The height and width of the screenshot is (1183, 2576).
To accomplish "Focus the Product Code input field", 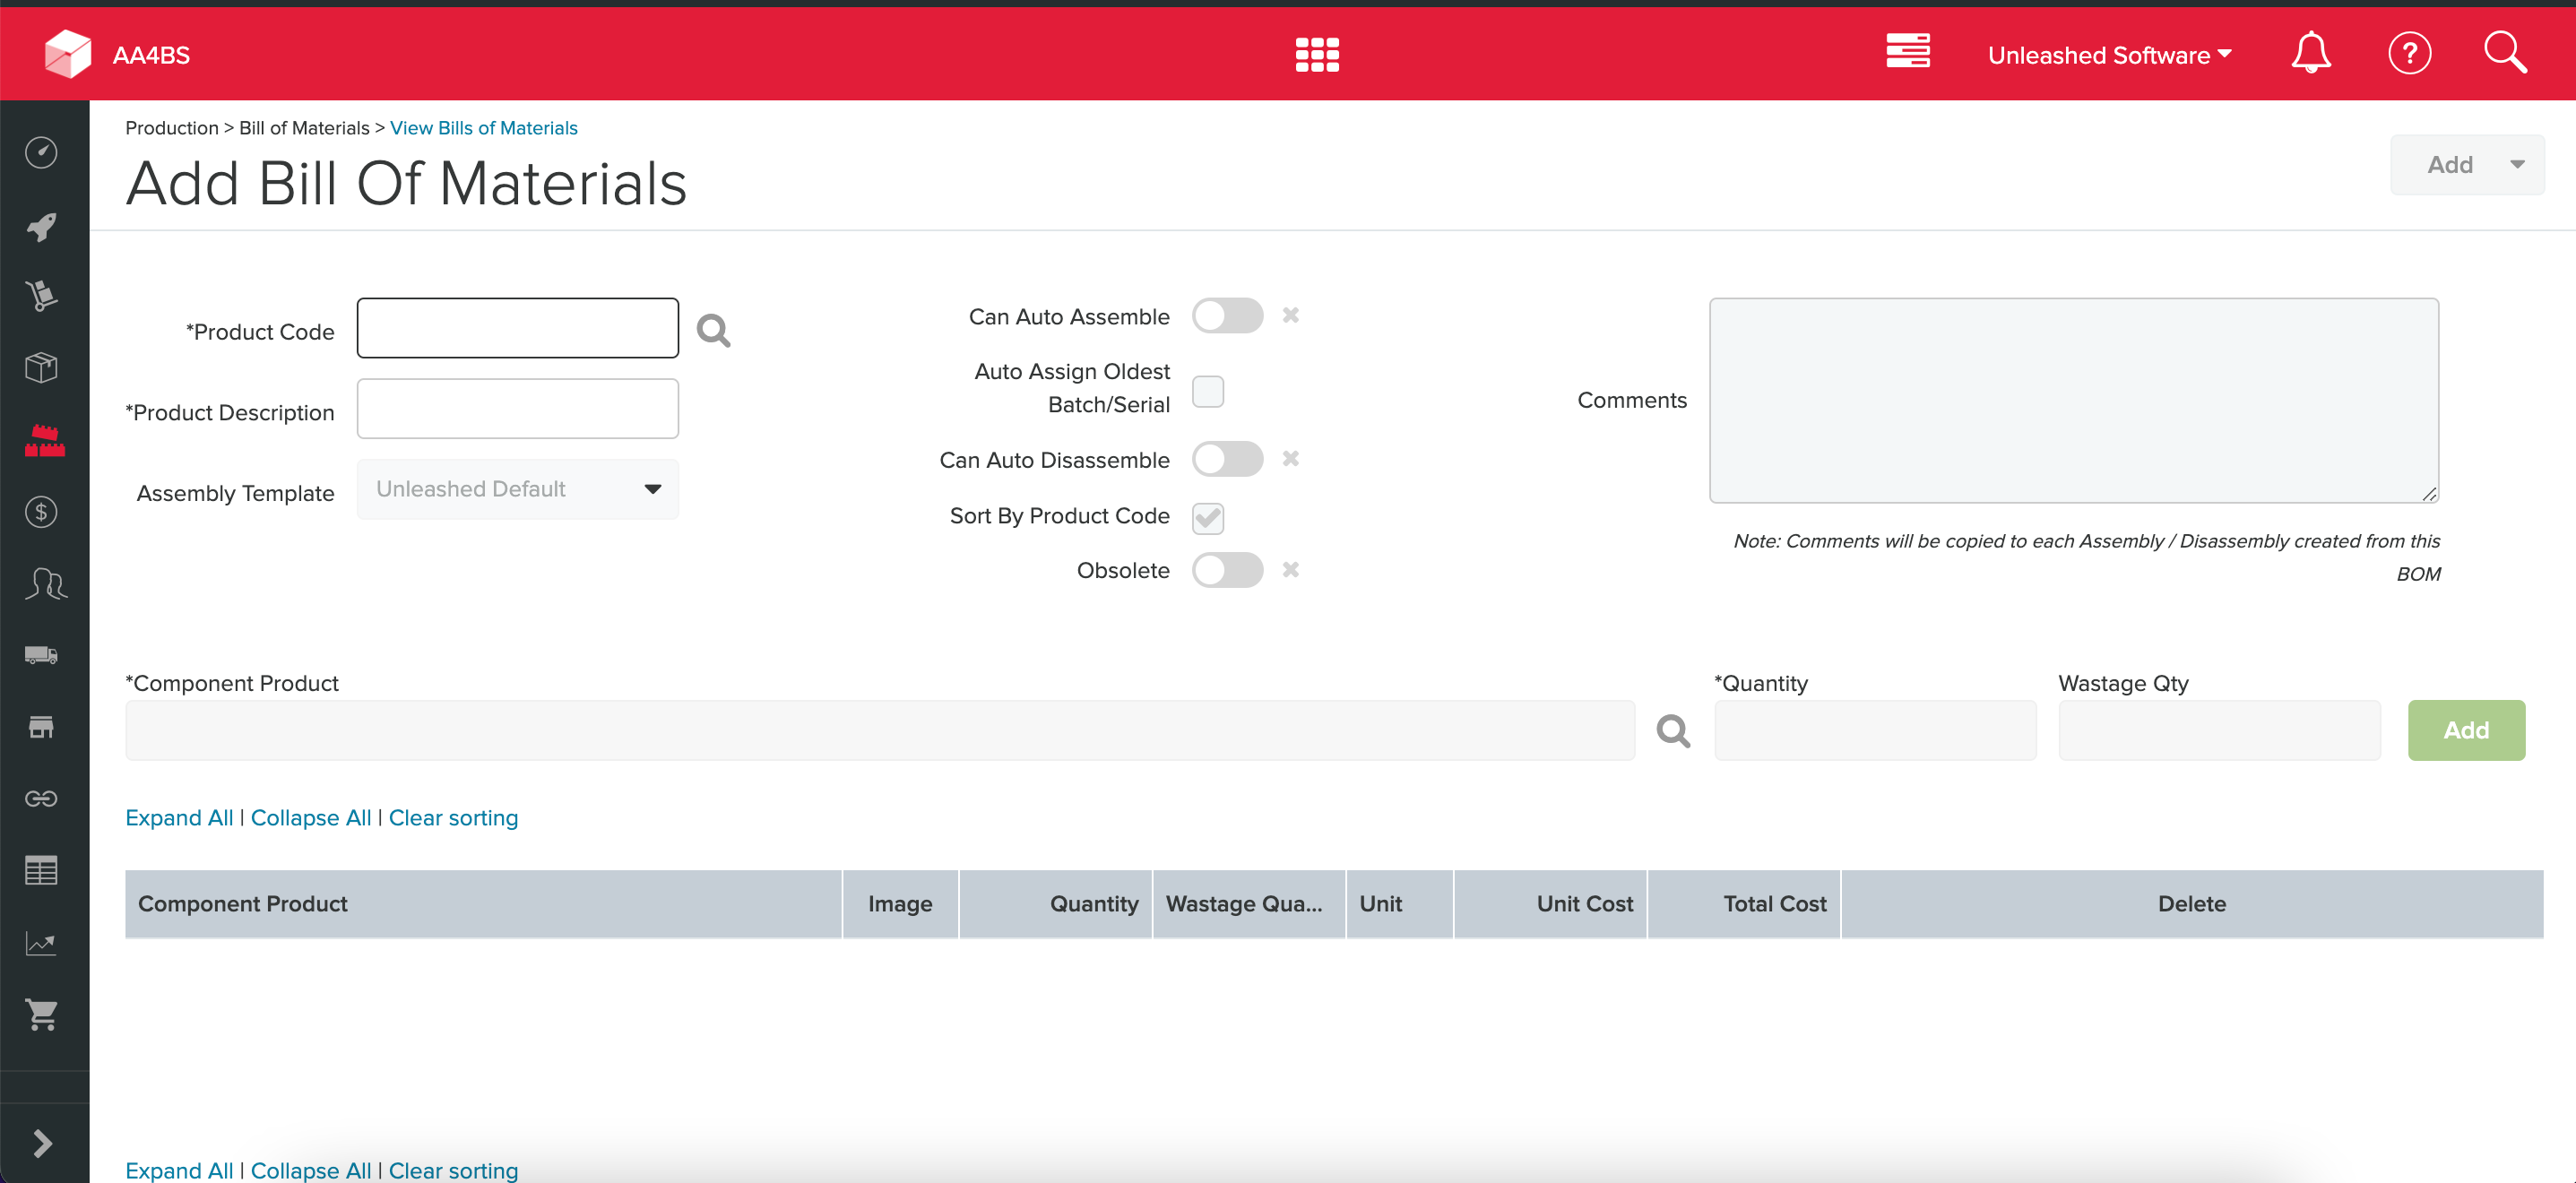I will coord(517,328).
